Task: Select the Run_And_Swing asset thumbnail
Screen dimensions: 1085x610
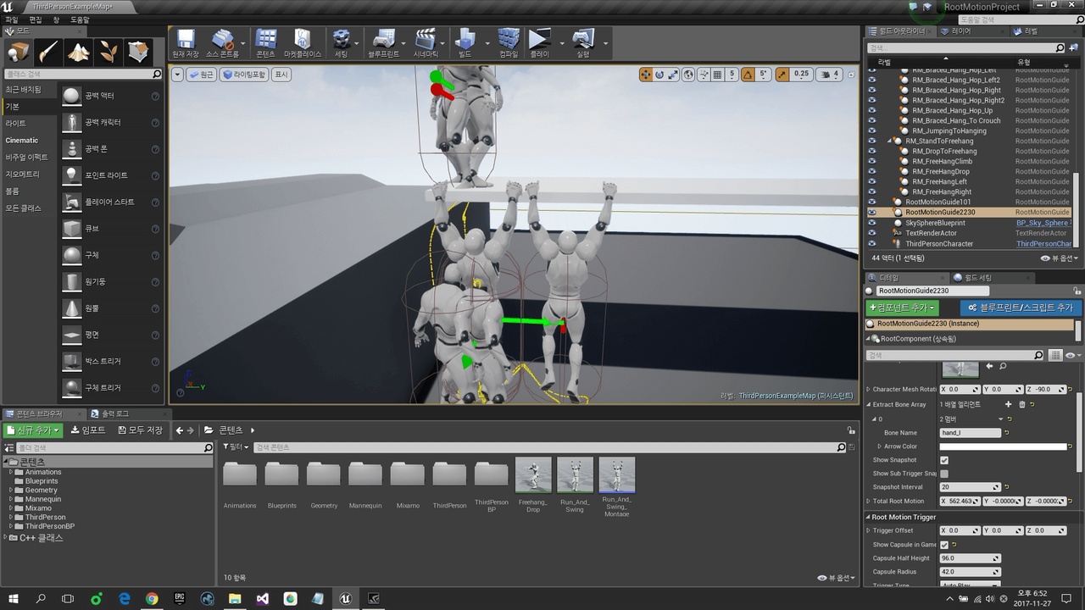Action: click(x=575, y=474)
